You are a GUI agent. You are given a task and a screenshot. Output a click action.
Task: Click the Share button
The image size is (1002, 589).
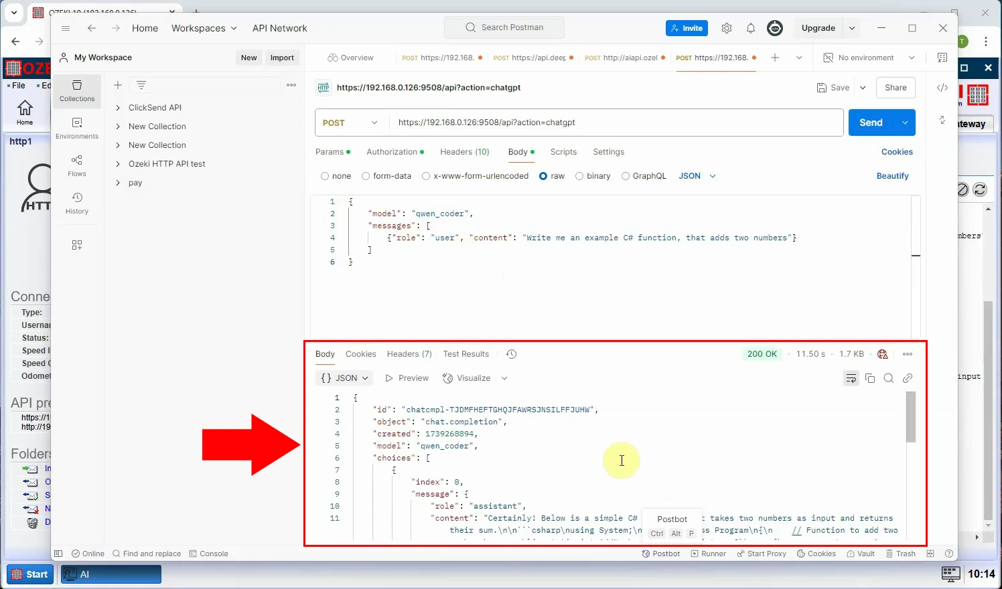click(x=896, y=88)
